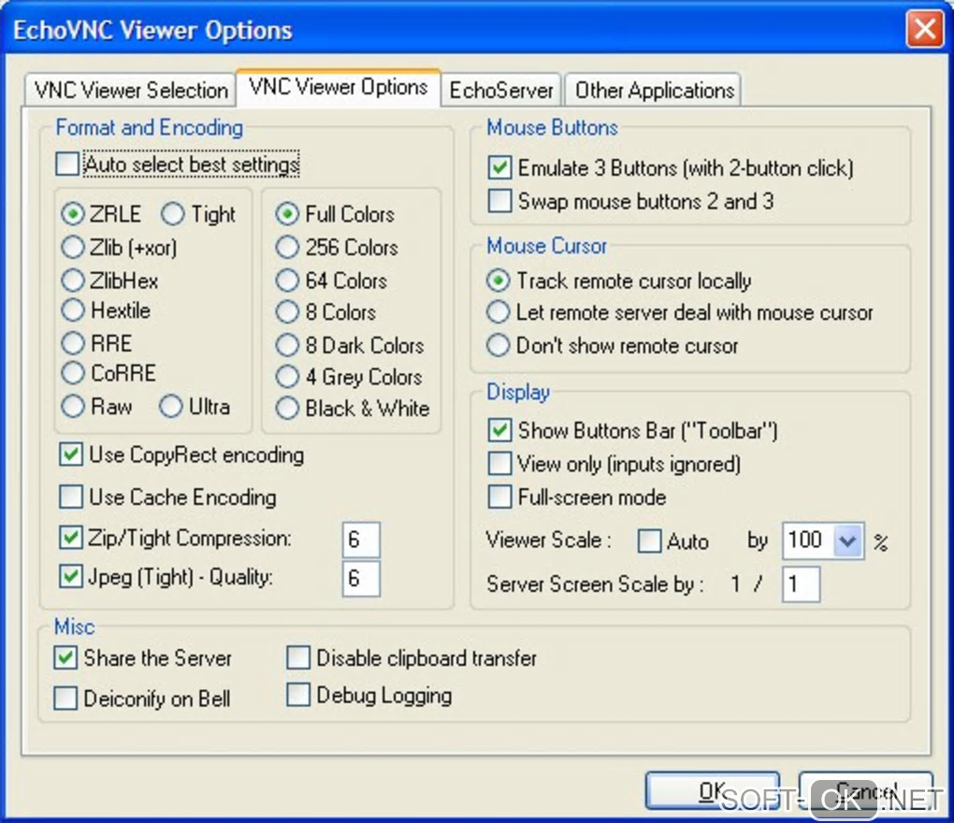Click the Server Screen Scale field
Screen dimensions: 954x823
pyautogui.click(x=801, y=585)
